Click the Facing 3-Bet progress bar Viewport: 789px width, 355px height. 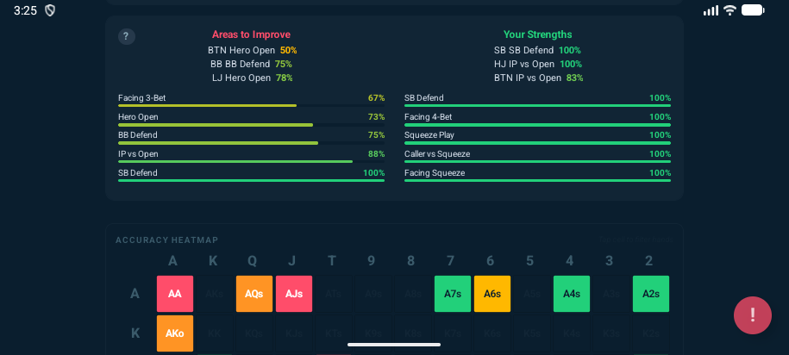point(251,105)
